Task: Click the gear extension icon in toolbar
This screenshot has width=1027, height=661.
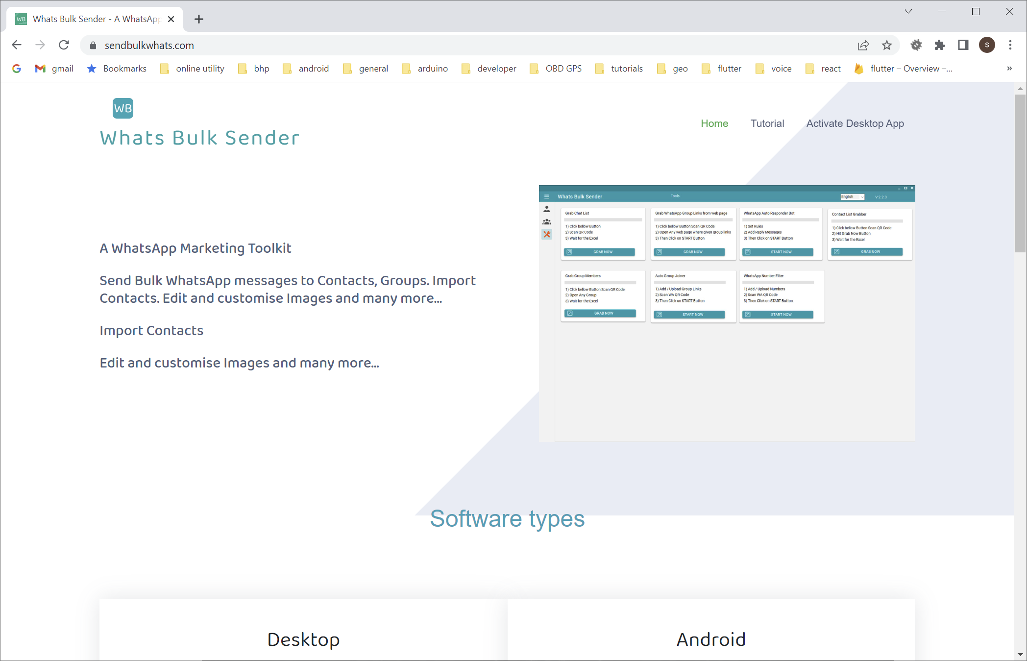Action: (916, 45)
